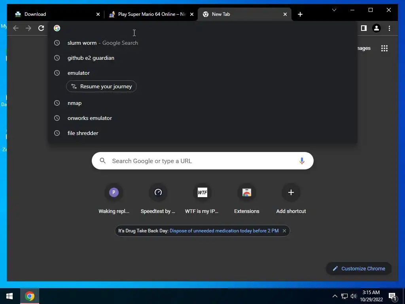The height and width of the screenshot is (304, 405).
Task: Reload the current page
Action: (41, 28)
